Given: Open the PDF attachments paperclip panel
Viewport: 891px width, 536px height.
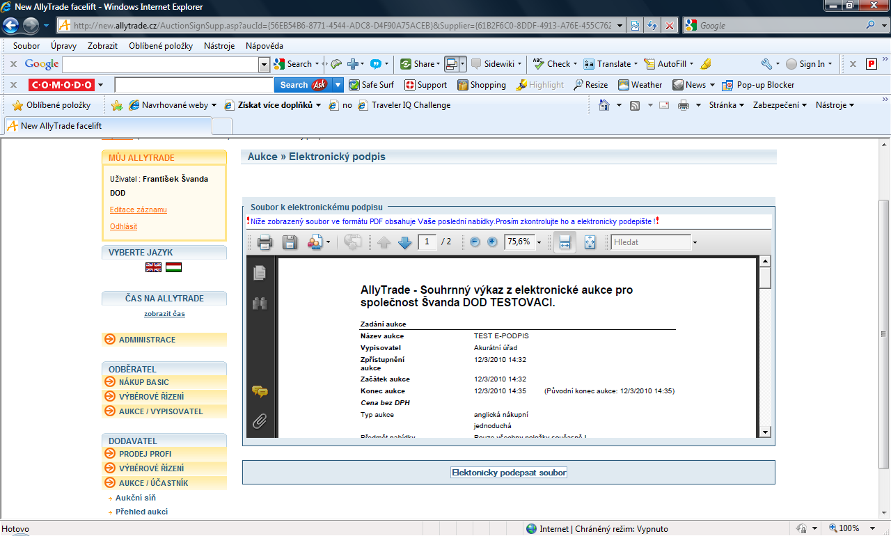Looking at the screenshot, I should coord(260,421).
